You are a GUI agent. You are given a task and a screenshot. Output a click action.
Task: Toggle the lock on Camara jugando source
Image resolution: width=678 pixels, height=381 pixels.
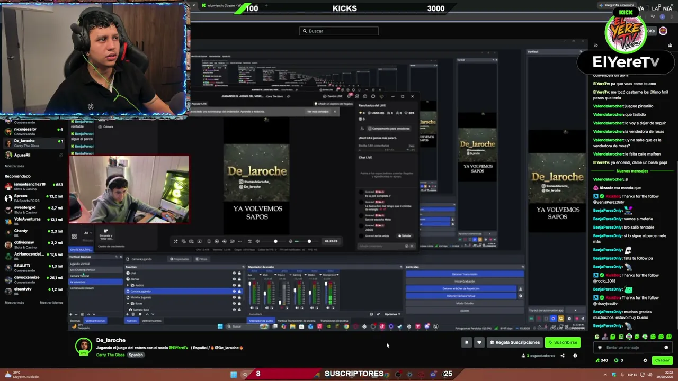point(239,292)
